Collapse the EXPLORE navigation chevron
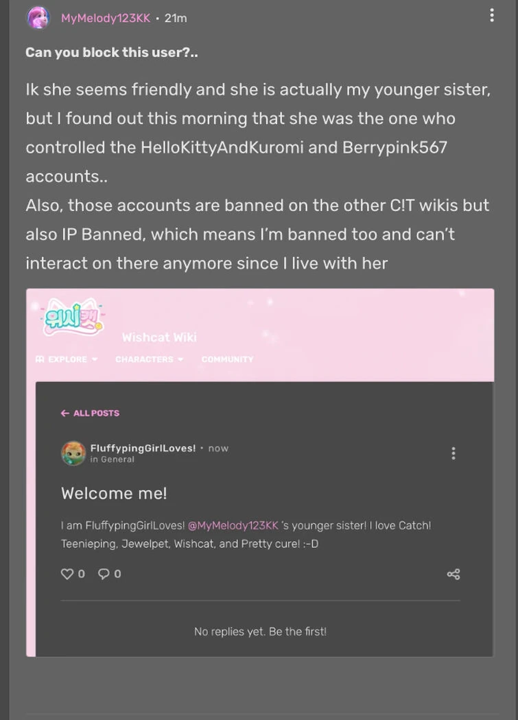The image size is (518, 720). pos(93,359)
